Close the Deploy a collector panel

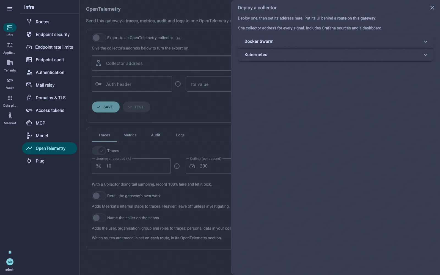pos(432,8)
